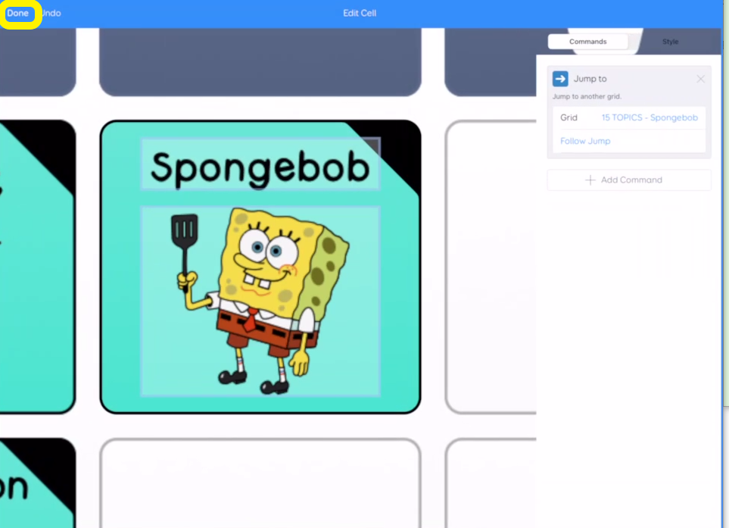This screenshot has height=528, width=729.
Task: Switch to the Style tab
Action: 670,42
